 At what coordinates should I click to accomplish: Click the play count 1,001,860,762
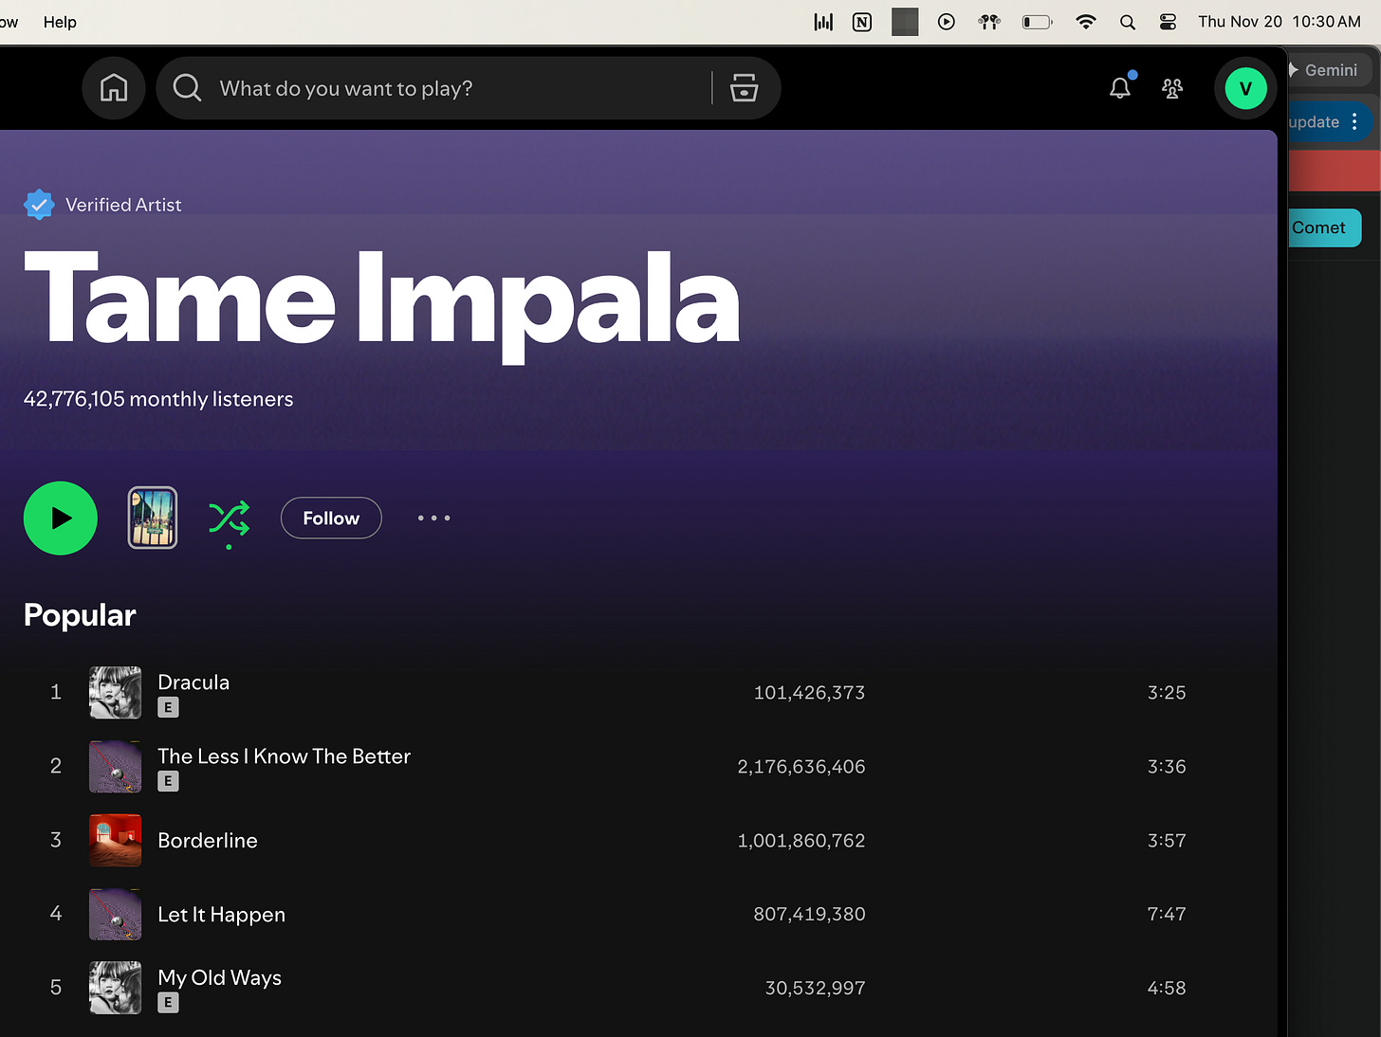pyautogui.click(x=801, y=841)
